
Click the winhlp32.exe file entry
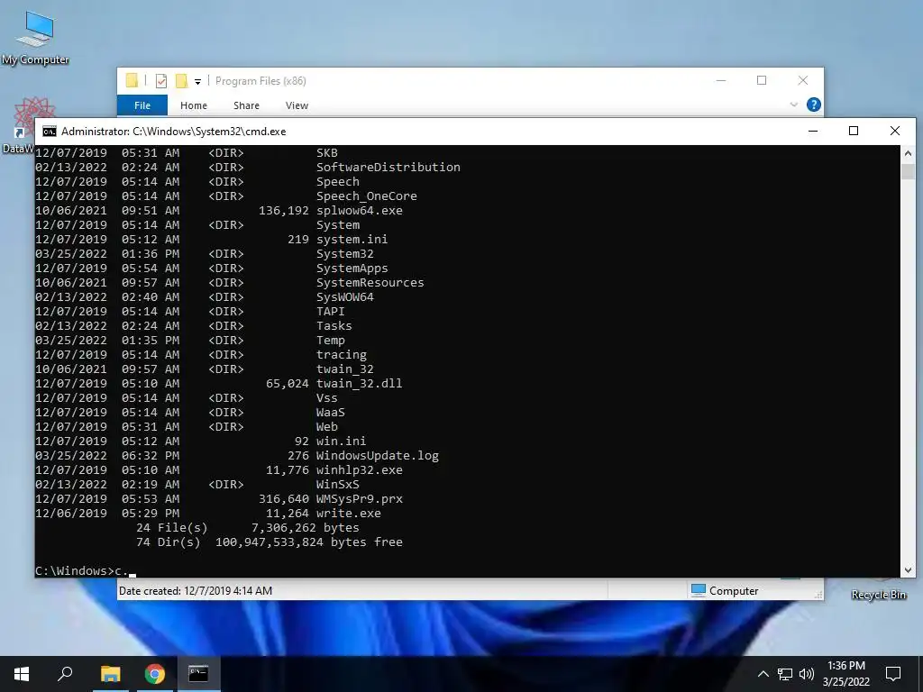(359, 470)
